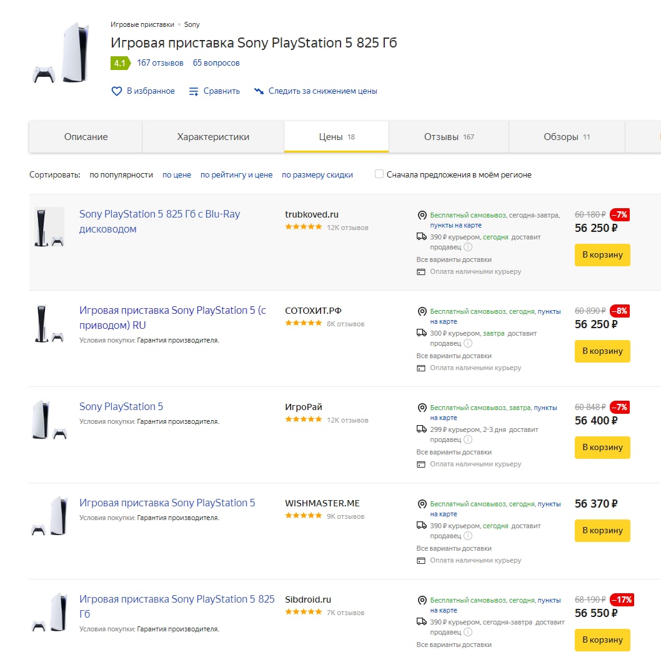
Task: Sort offers by 'по цене'
Action: (x=177, y=174)
